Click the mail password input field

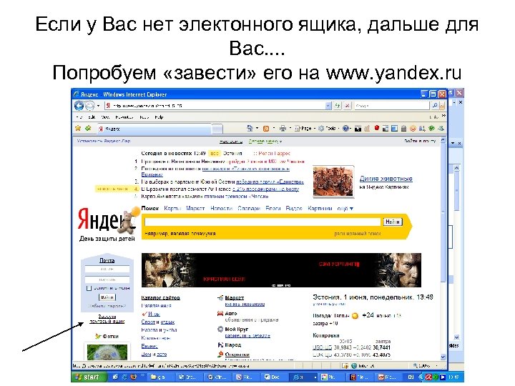pyautogui.click(x=107, y=279)
